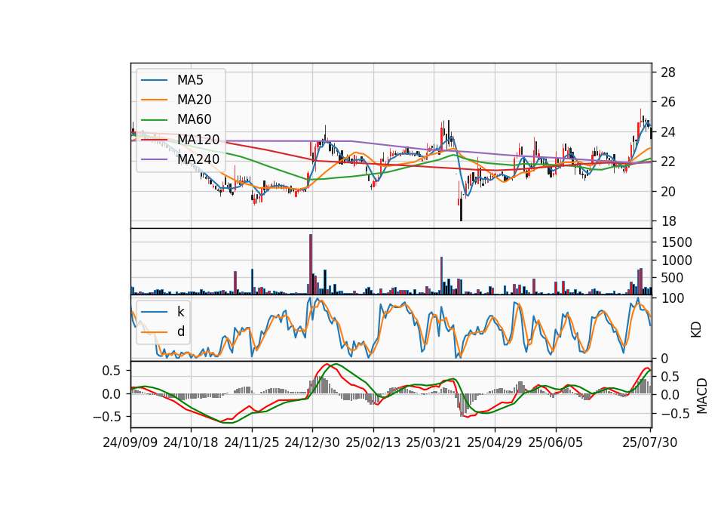Click the MACD axis label
The width and height of the screenshot is (724, 521).
(702, 396)
